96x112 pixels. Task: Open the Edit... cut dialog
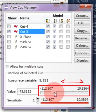tap(82, 23)
